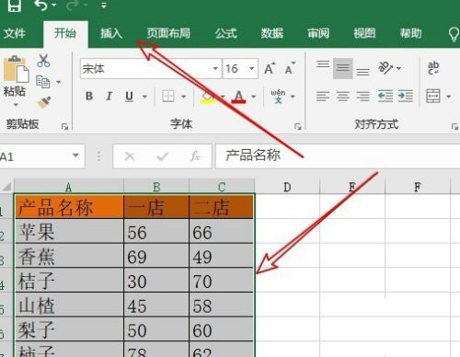Toggle Underline formatting

[x=129, y=97]
